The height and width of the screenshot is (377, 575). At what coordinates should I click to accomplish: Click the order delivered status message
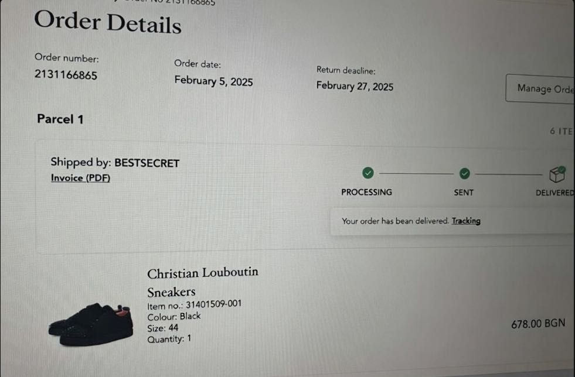395,221
